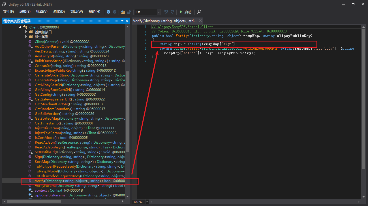Image resolution: width=368 pixels, height=206 pixels.
Task: Click the Save All disk icon
Action: click(129, 12)
